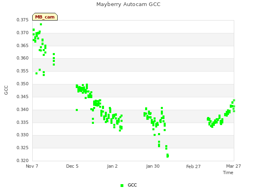
Task: Click the green GCC legend marker
Action: (122, 185)
